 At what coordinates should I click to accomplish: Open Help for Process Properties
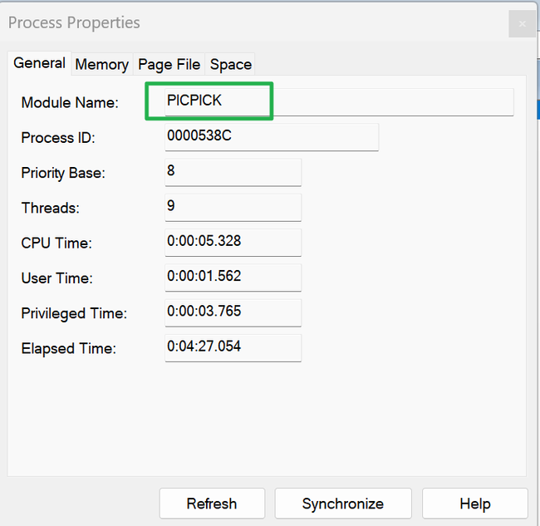tap(474, 504)
